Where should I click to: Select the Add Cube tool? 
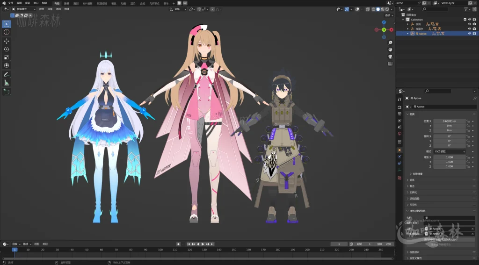7,92
